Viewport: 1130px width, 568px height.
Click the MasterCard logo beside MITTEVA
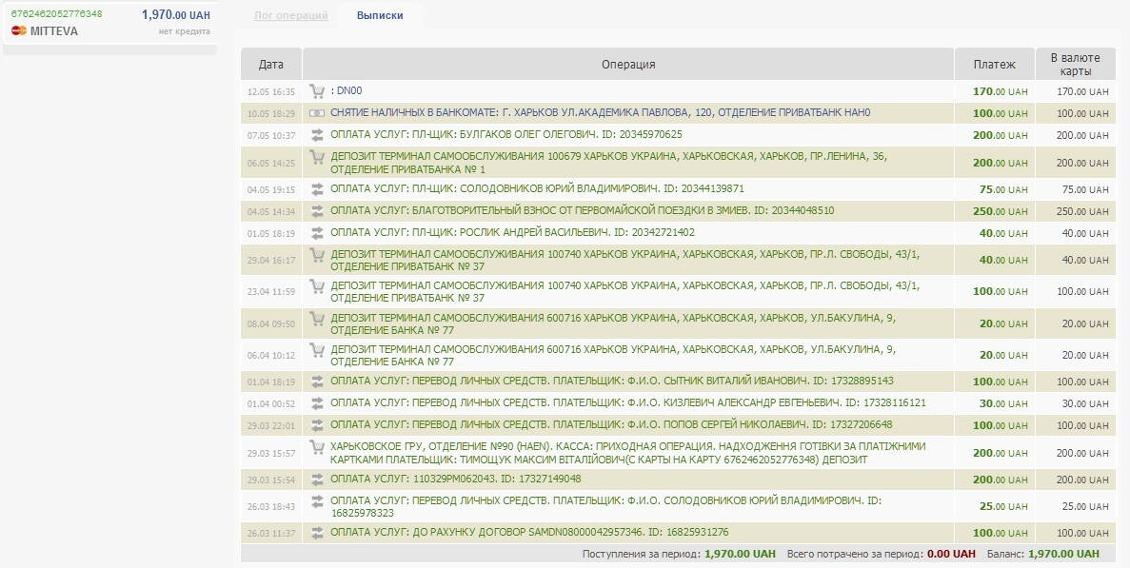tap(18, 31)
